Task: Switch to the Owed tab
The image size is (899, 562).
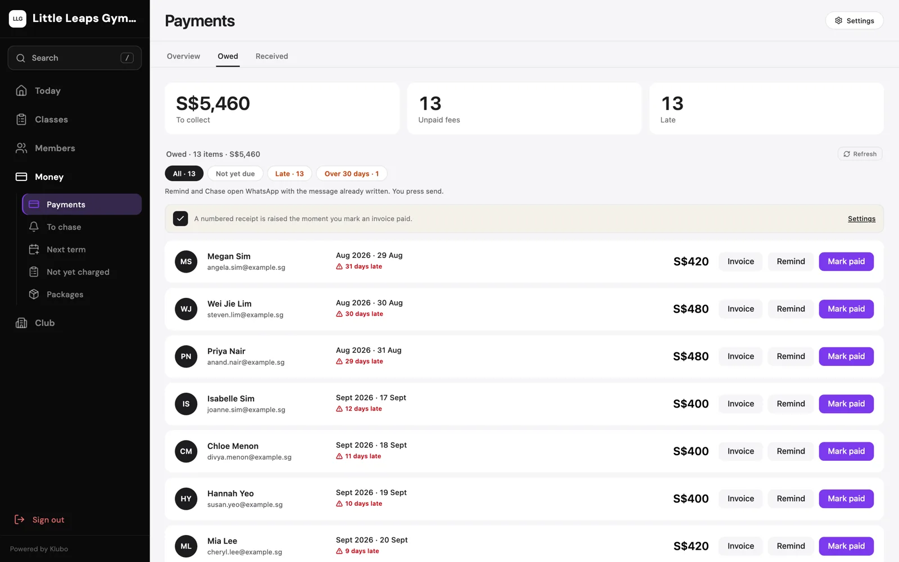Action: click(228, 56)
